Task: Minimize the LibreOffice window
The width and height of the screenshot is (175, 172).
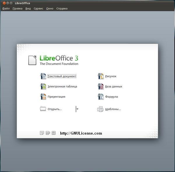Action: [8, 3]
